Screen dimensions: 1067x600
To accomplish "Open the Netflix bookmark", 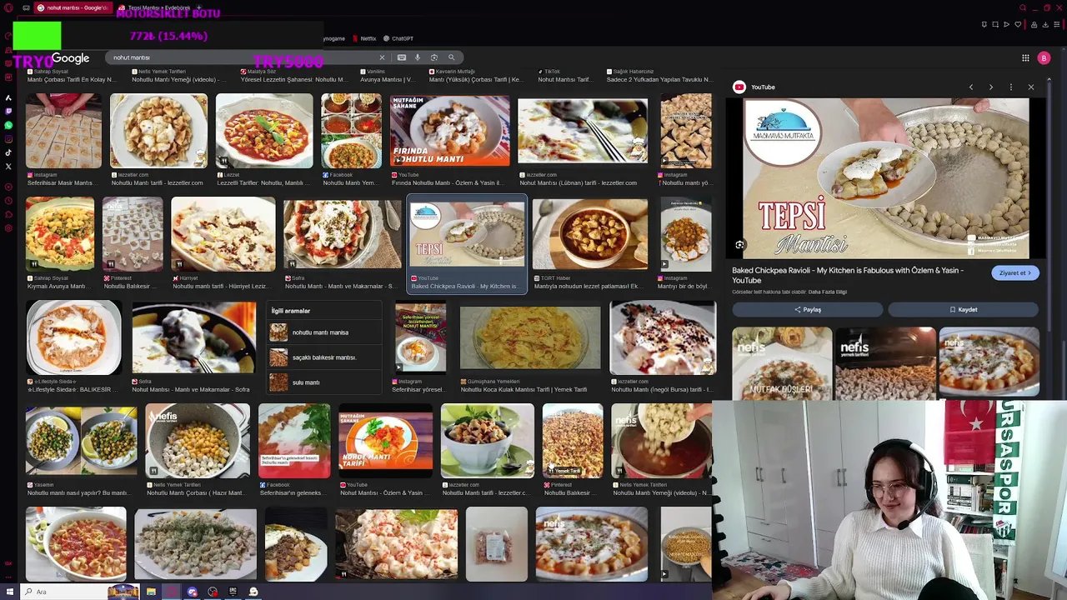I will 364,38.
